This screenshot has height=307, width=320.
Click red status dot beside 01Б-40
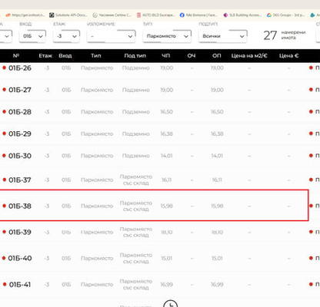click(x=4, y=258)
